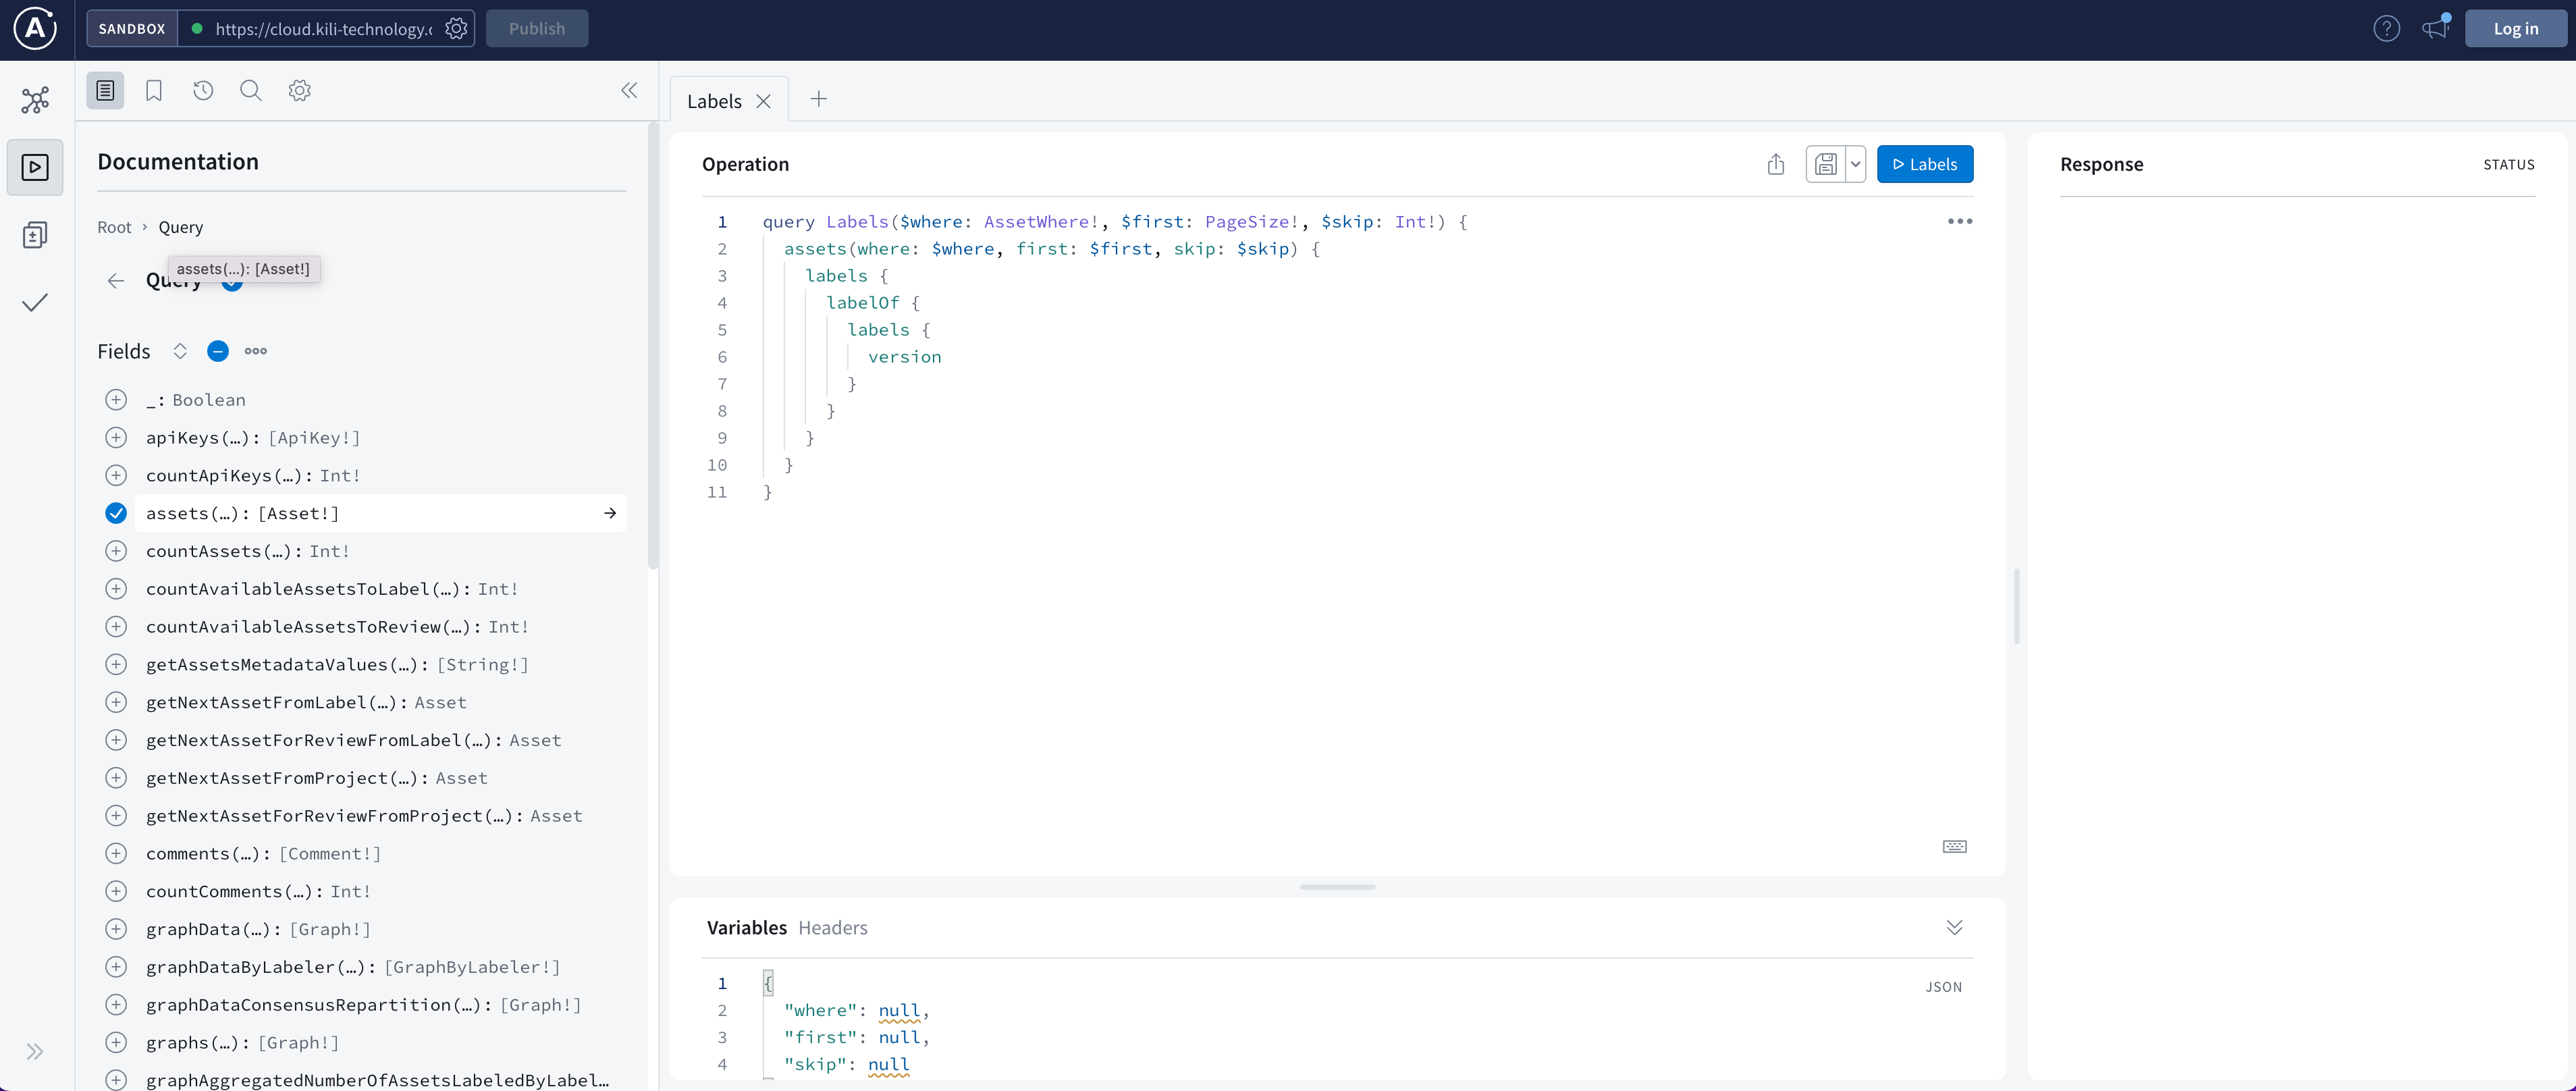Run the Labels operation

[1925, 164]
